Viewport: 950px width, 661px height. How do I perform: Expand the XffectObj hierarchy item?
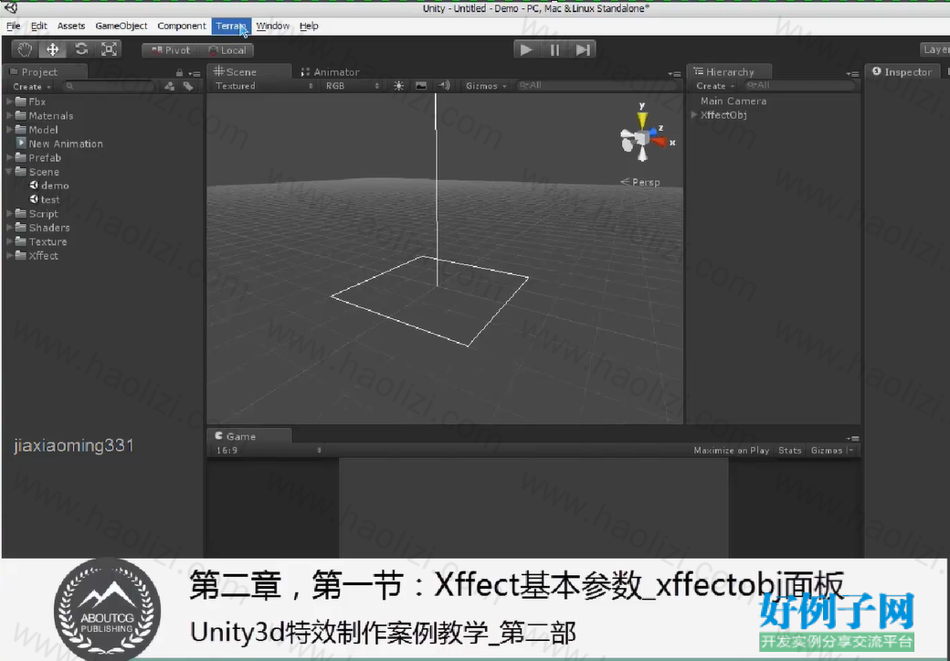[694, 114]
